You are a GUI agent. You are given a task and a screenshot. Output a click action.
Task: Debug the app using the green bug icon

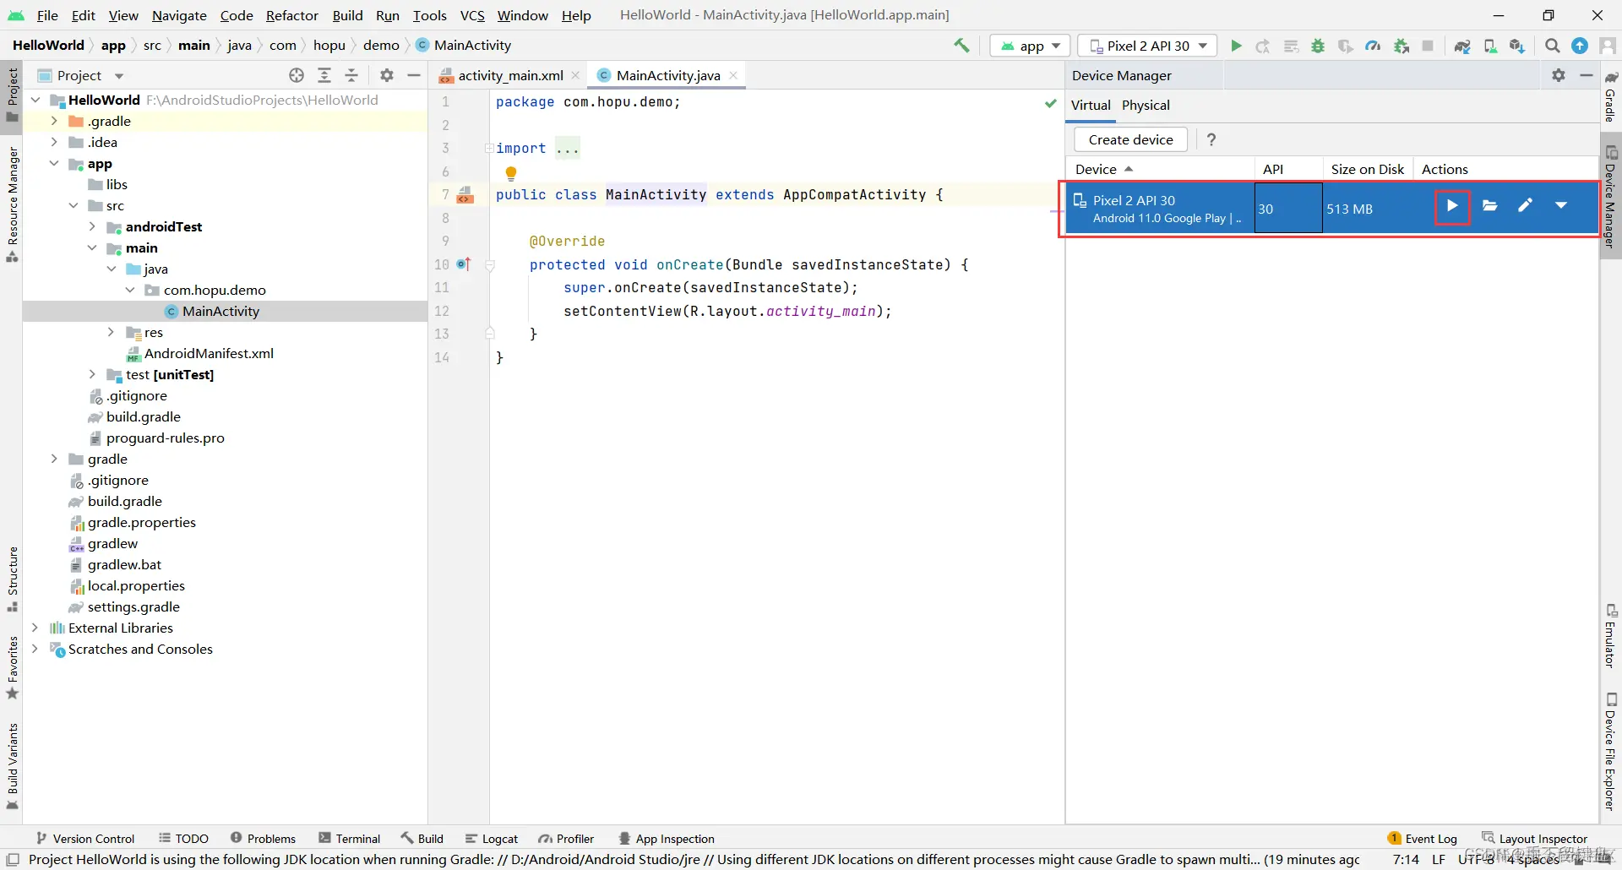click(1318, 46)
